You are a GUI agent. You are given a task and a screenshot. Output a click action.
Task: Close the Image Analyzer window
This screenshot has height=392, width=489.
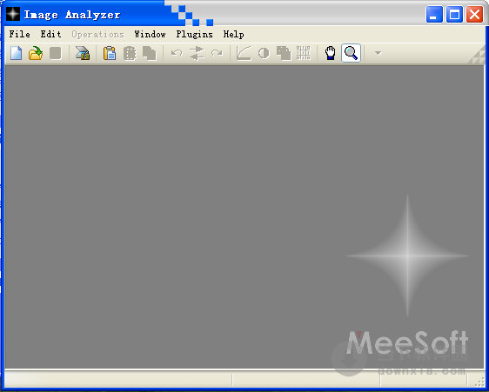click(475, 14)
